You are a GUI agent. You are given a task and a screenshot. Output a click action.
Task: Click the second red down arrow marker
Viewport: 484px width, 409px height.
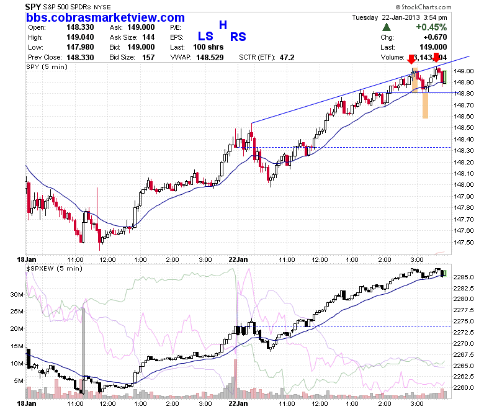tap(436, 58)
